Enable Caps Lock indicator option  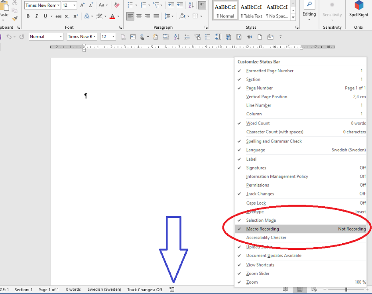point(301,203)
